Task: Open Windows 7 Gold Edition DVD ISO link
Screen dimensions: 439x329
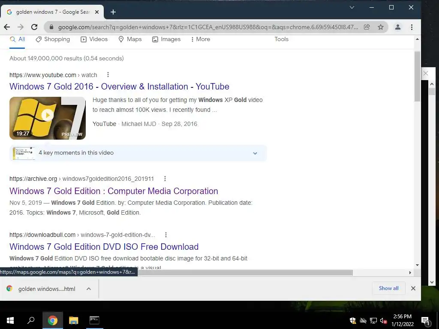Action: 104,247
